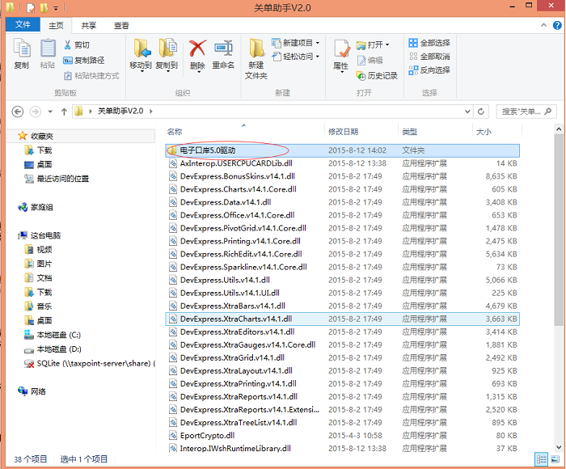The height and width of the screenshot is (469, 566).
Task: Sort by Type (类型) column header
Action: click(x=410, y=132)
